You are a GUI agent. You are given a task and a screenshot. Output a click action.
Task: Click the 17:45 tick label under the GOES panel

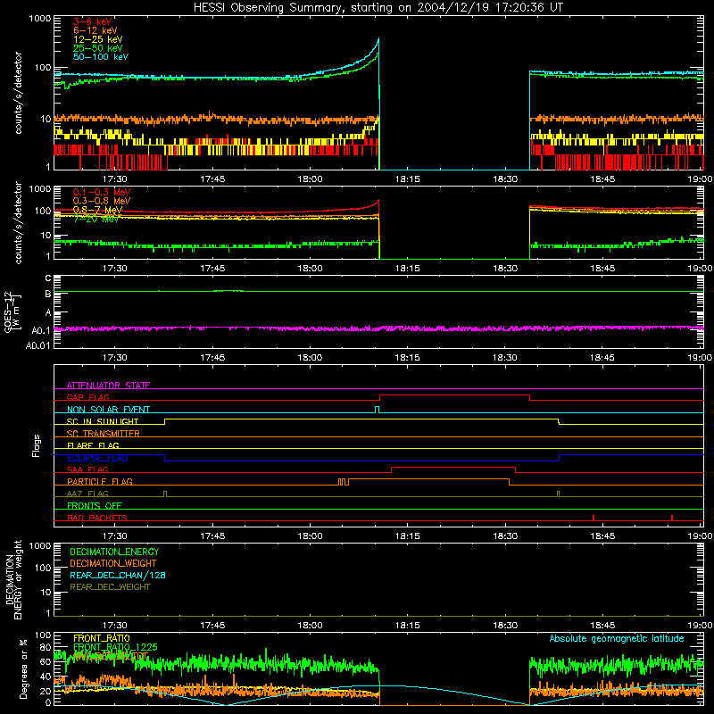pyautogui.click(x=212, y=357)
